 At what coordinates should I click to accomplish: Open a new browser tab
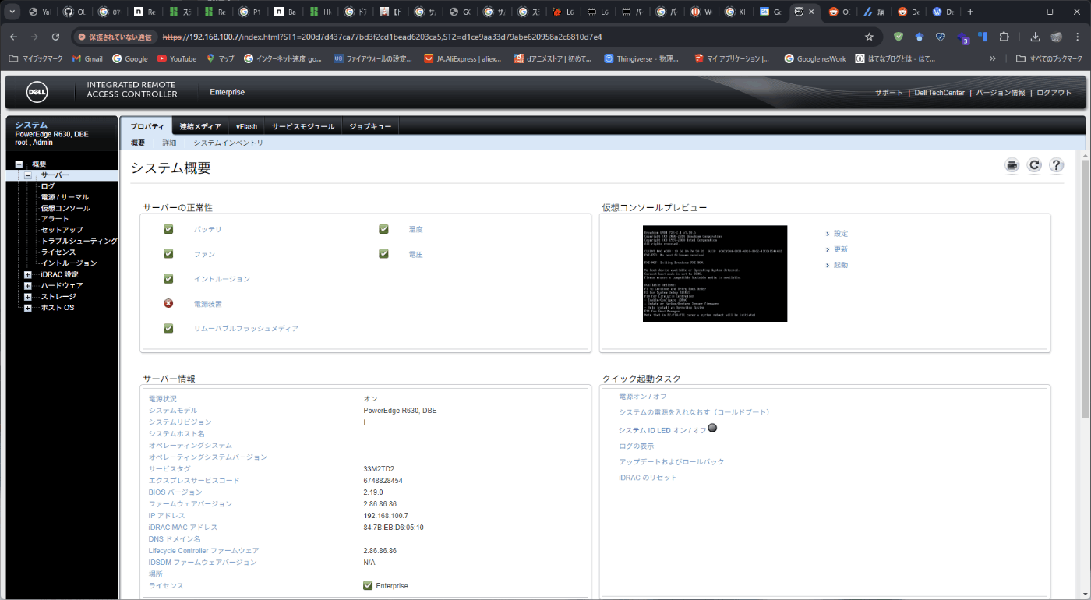tap(970, 12)
